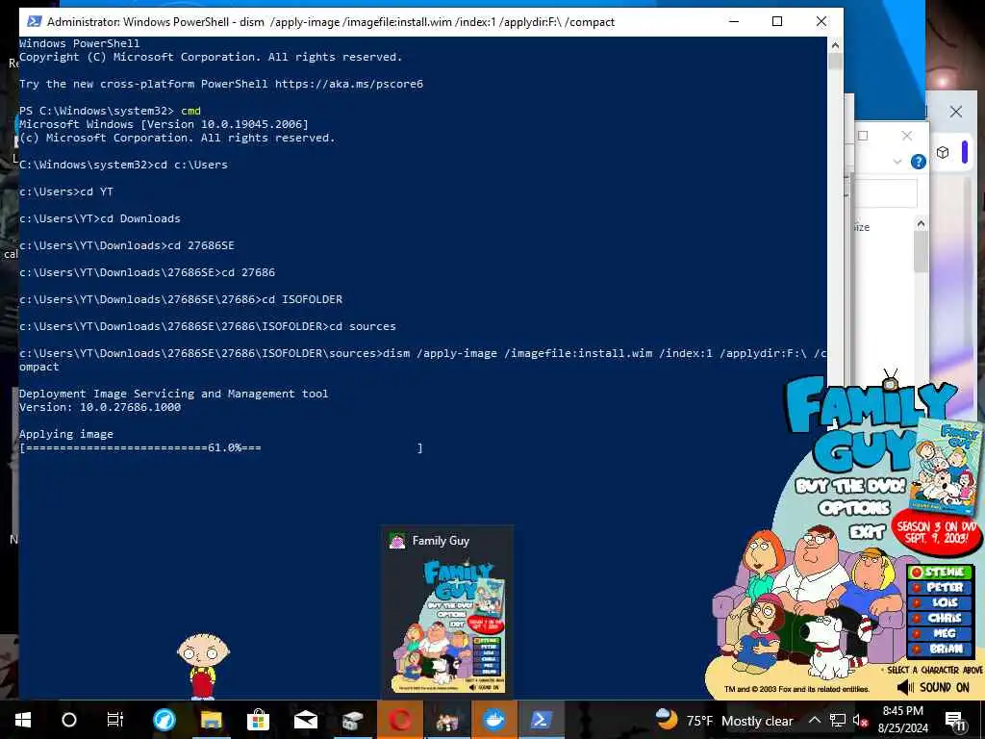Image resolution: width=985 pixels, height=739 pixels.
Task: Click the green 'cmd' command text
Action: [191, 111]
